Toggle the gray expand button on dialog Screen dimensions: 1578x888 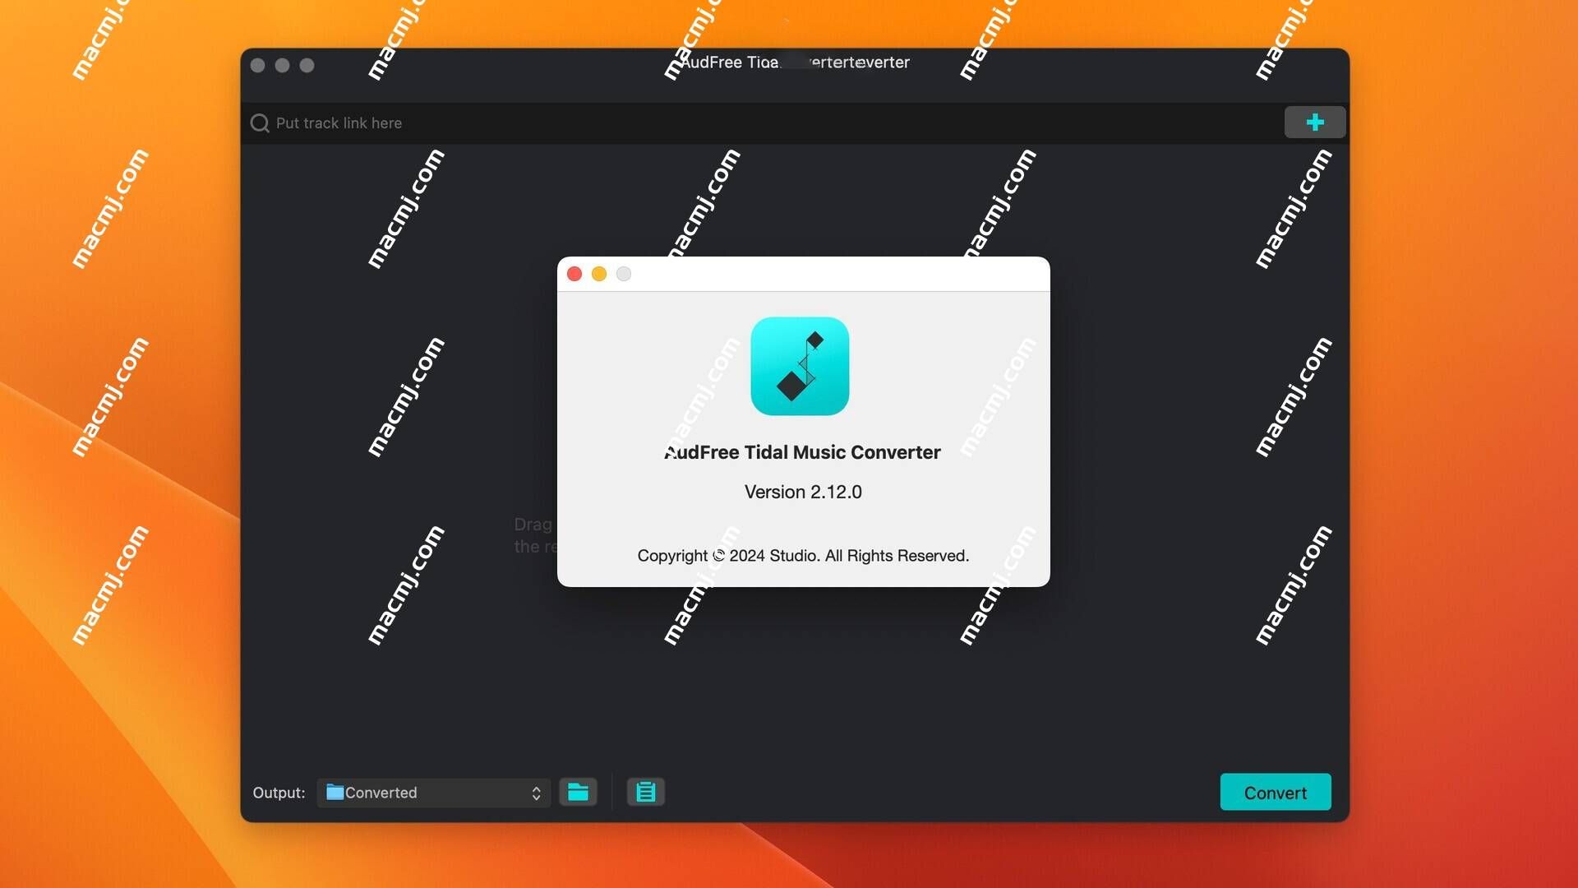[623, 273]
